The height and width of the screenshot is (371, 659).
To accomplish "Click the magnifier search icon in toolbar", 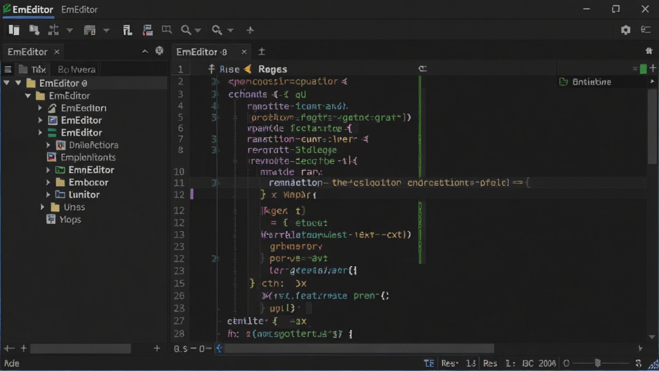I will pyautogui.click(x=186, y=30).
